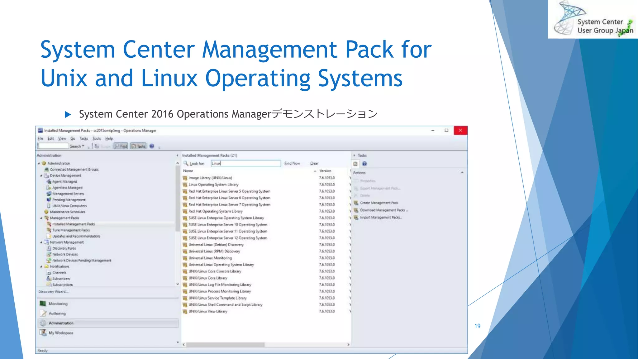Click the Find Now button
638x359 pixels.
point(292,163)
